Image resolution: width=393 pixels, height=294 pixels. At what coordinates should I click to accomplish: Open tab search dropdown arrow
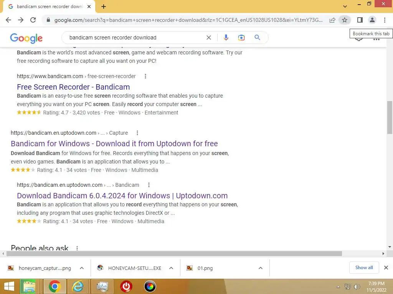(345, 7)
